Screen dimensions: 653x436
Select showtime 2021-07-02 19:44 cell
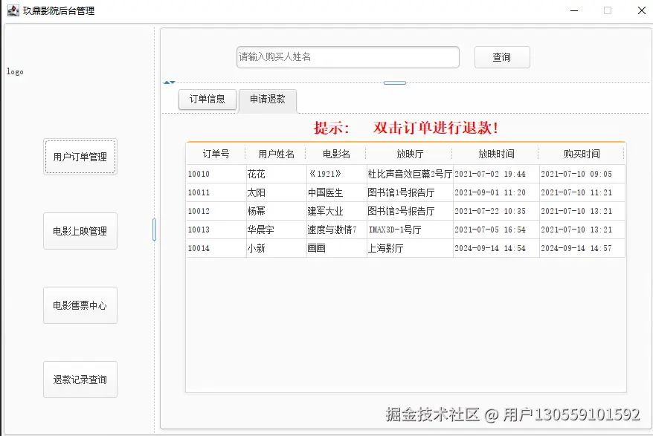496,174
